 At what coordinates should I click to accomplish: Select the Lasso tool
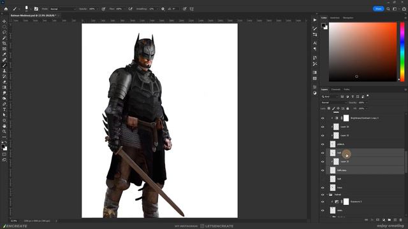pyautogui.click(x=4, y=32)
